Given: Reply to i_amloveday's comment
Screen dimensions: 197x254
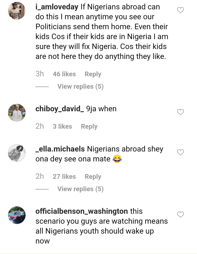Looking at the screenshot, I should pyautogui.click(x=93, y=74).
